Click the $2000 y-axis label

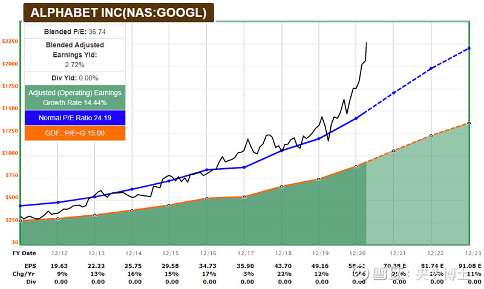(10, 64)
